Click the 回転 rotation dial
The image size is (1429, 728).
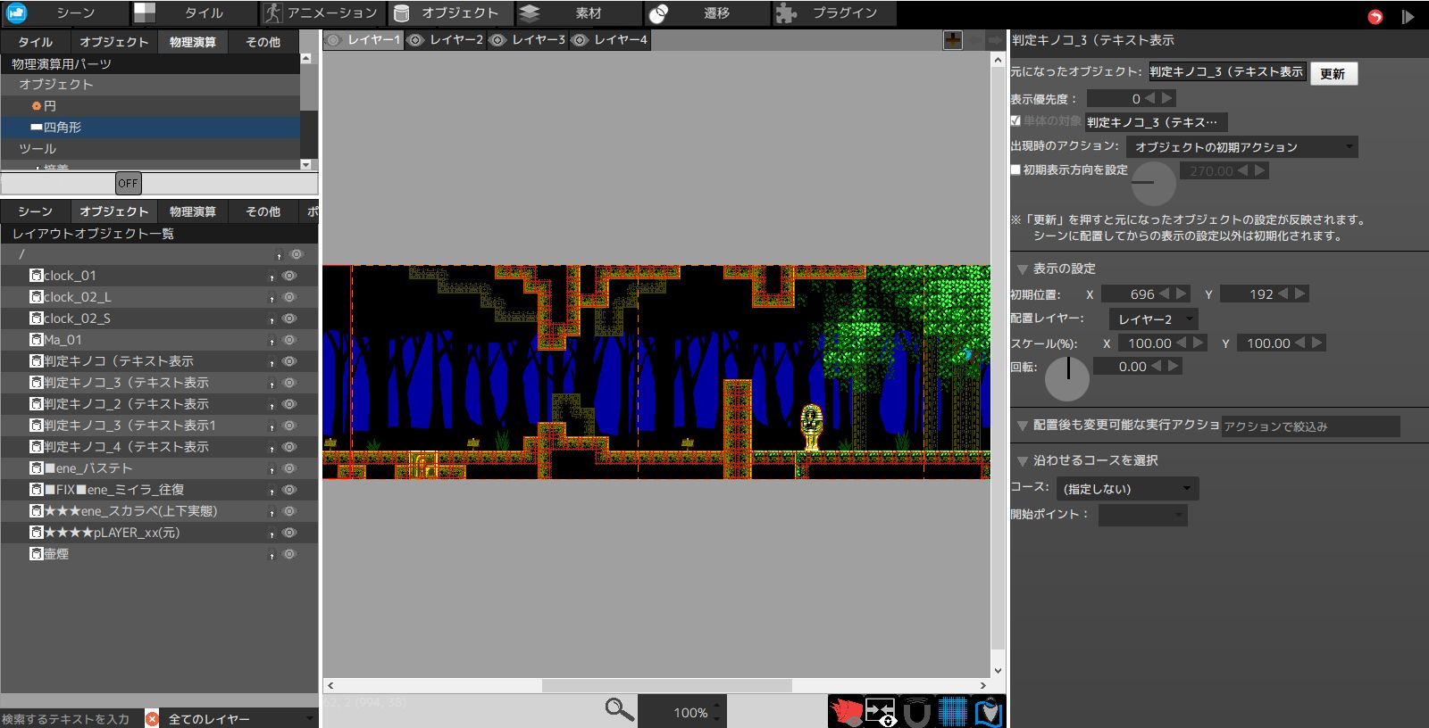coord(1066,378)
